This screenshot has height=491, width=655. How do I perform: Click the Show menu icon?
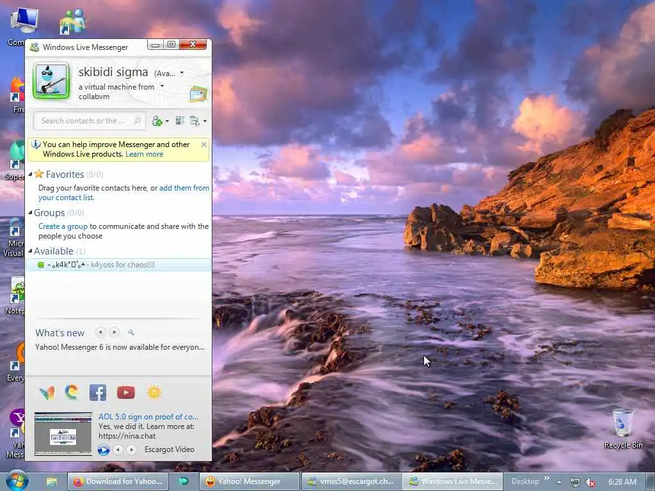[194, 121]
